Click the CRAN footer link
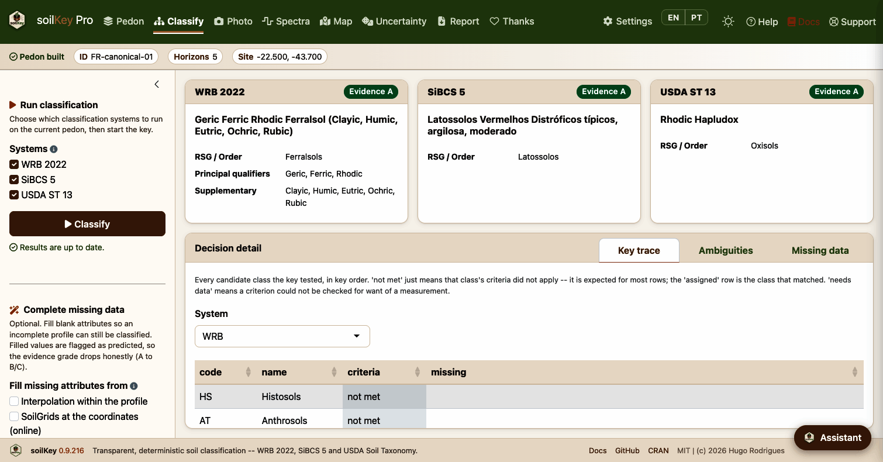883x462 pixels. click(x=658, y=450)
